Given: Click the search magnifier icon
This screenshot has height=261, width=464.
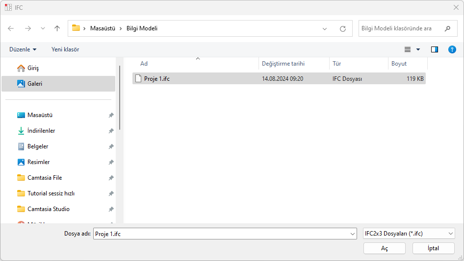Looking at the screenshot, I should click(447, 28).
